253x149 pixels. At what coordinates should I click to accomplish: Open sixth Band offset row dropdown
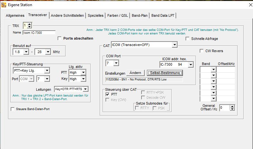(213, 98)
